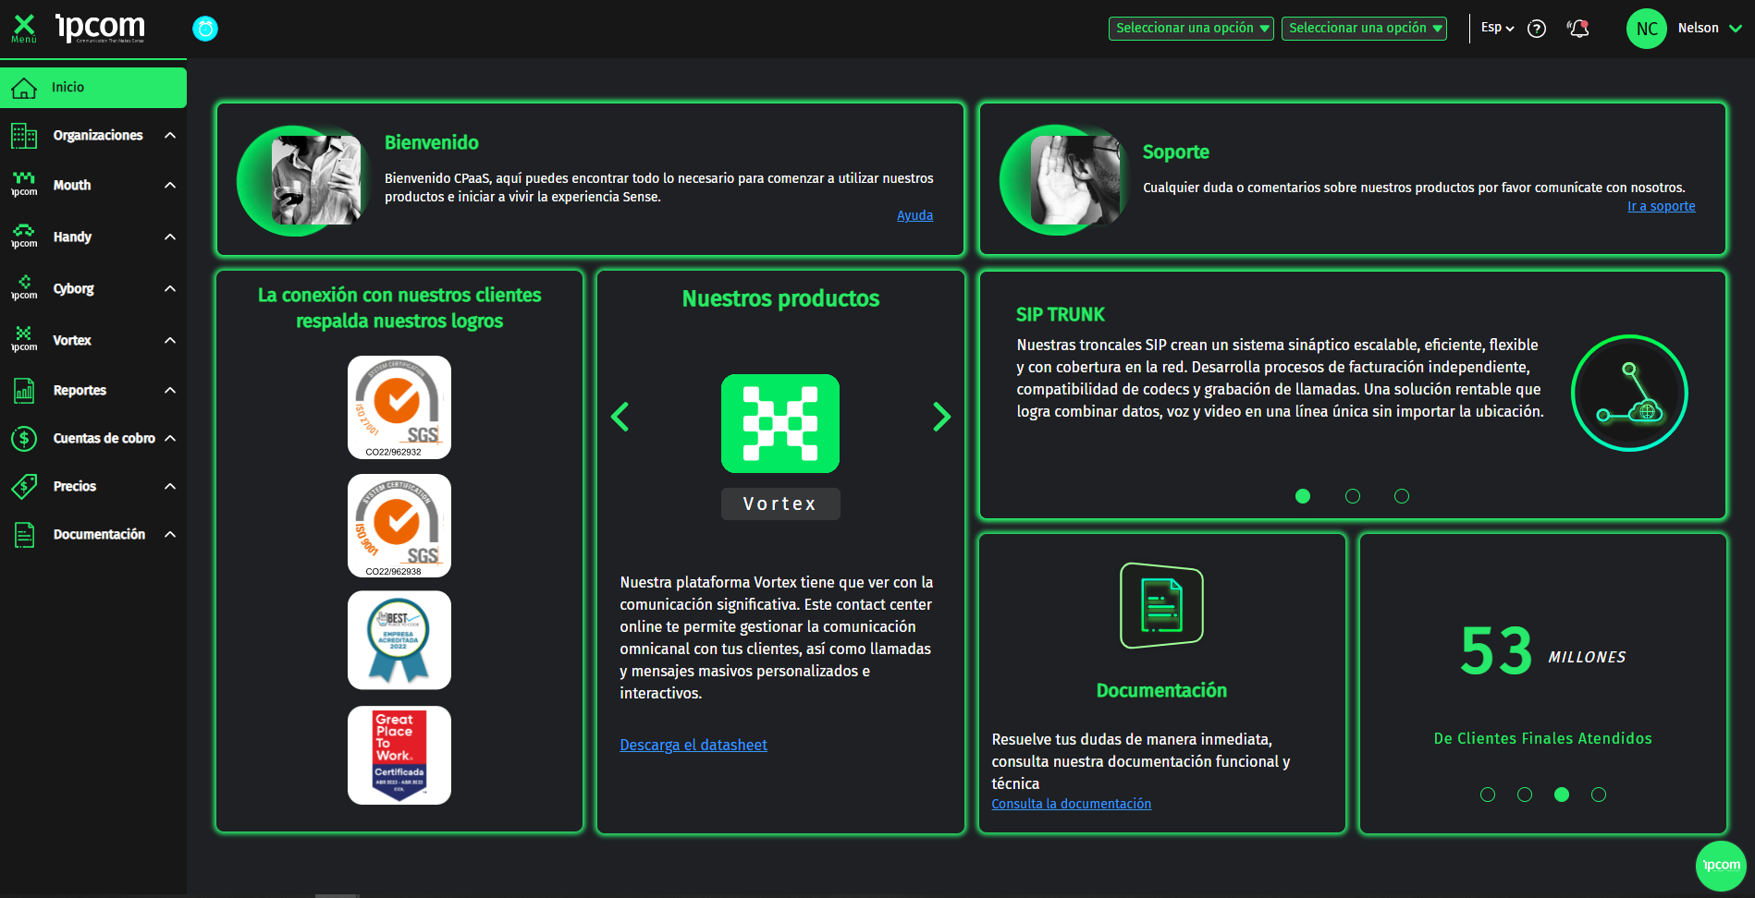Select the third statistics carousel dot
The image size is (1755, 898).
tap(1562, 795)
